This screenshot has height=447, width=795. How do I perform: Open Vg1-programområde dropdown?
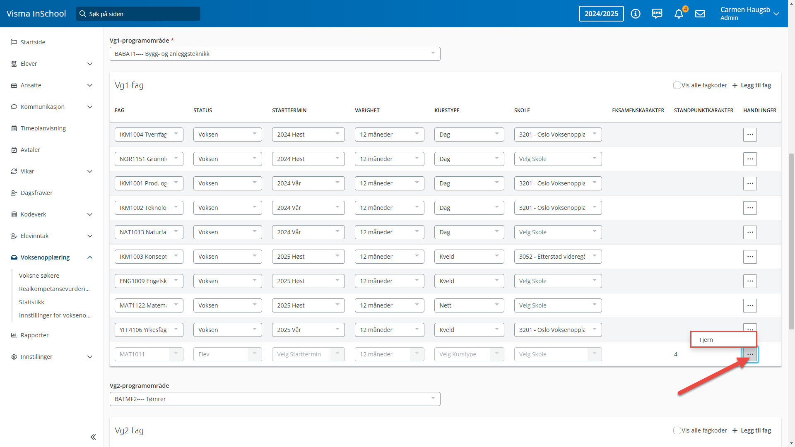(275, 54)
